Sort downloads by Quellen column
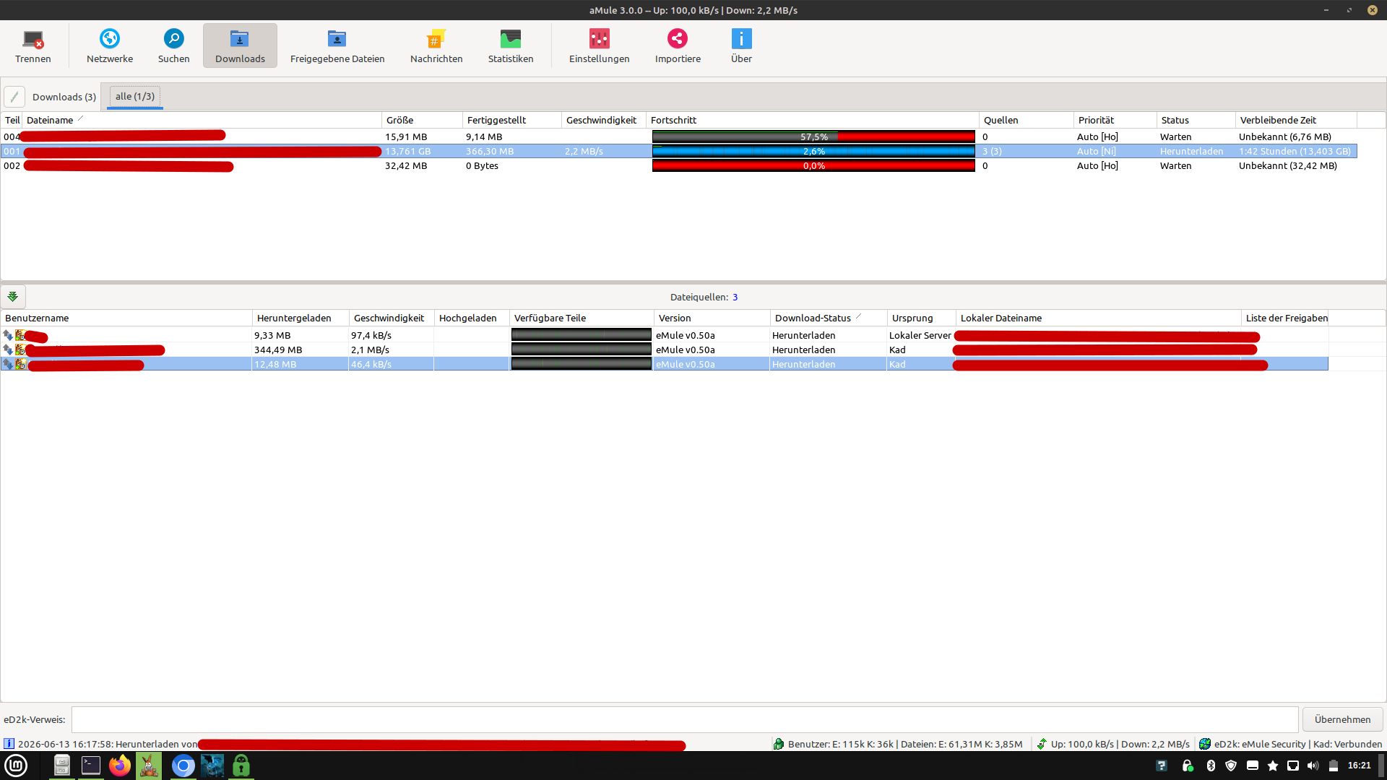 [x=1027, y=120]
